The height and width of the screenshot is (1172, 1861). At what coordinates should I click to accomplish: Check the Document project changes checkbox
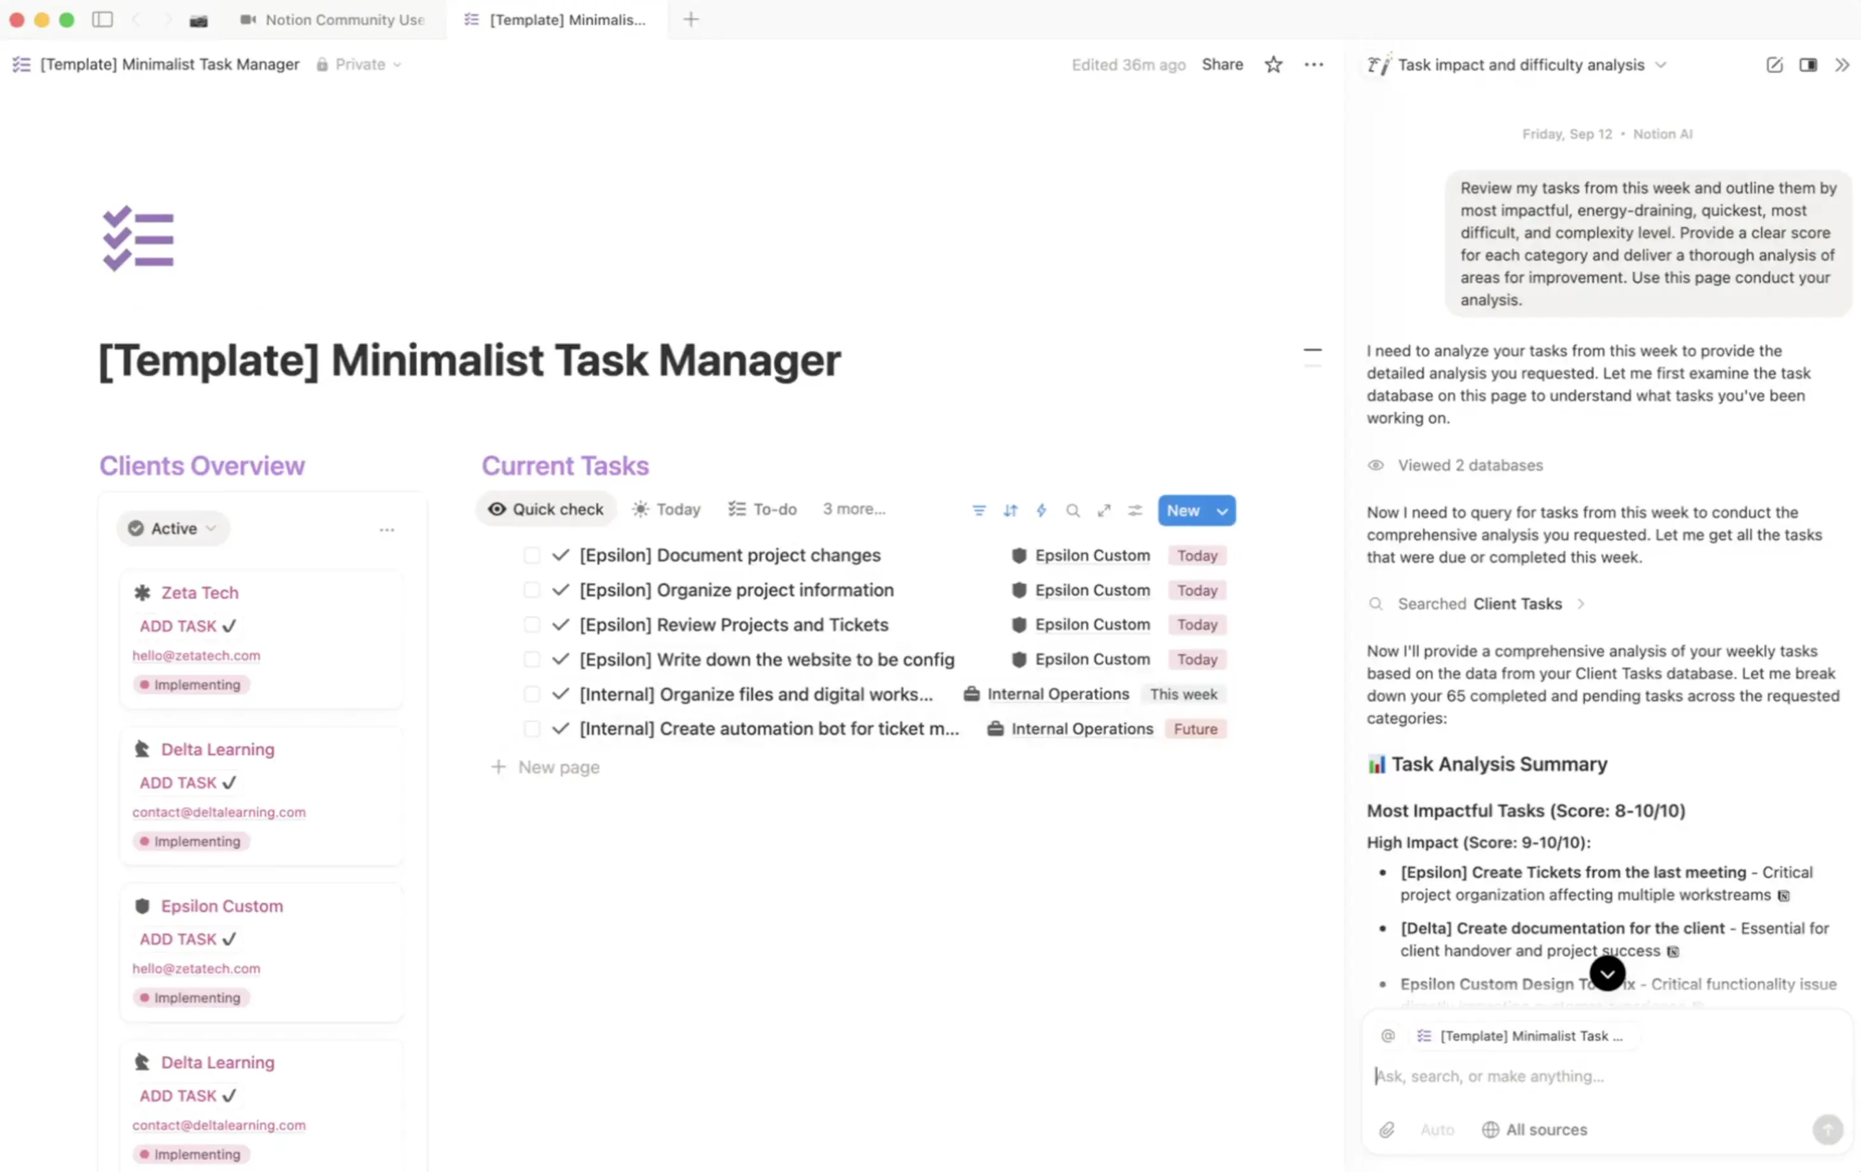tap(532, 555)
